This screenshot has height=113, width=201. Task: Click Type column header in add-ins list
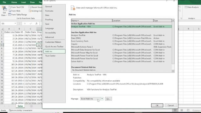pyautogui.click(x=162, y=20)
